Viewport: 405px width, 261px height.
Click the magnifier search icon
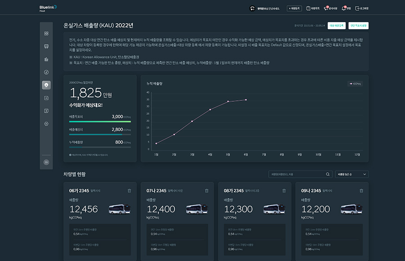[x=328, y=174]
